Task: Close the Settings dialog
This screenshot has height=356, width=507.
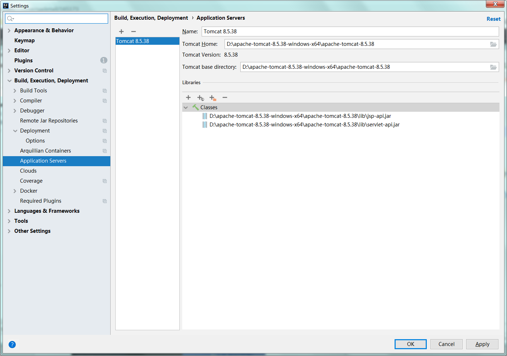Action: point(496,4)
